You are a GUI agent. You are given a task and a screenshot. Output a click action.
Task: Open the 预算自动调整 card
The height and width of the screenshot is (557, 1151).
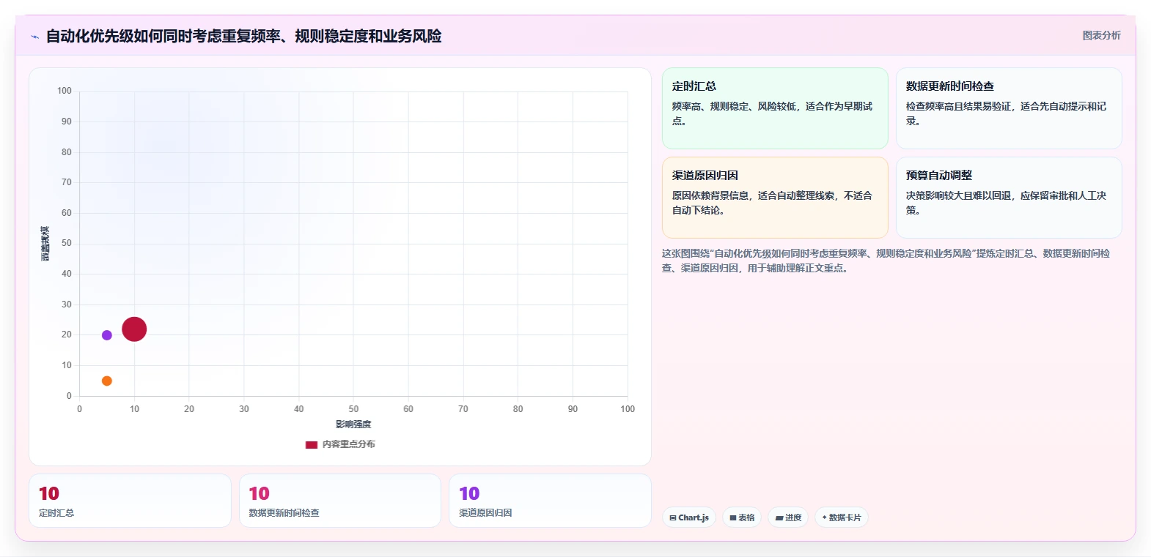tap(1009, 198)
